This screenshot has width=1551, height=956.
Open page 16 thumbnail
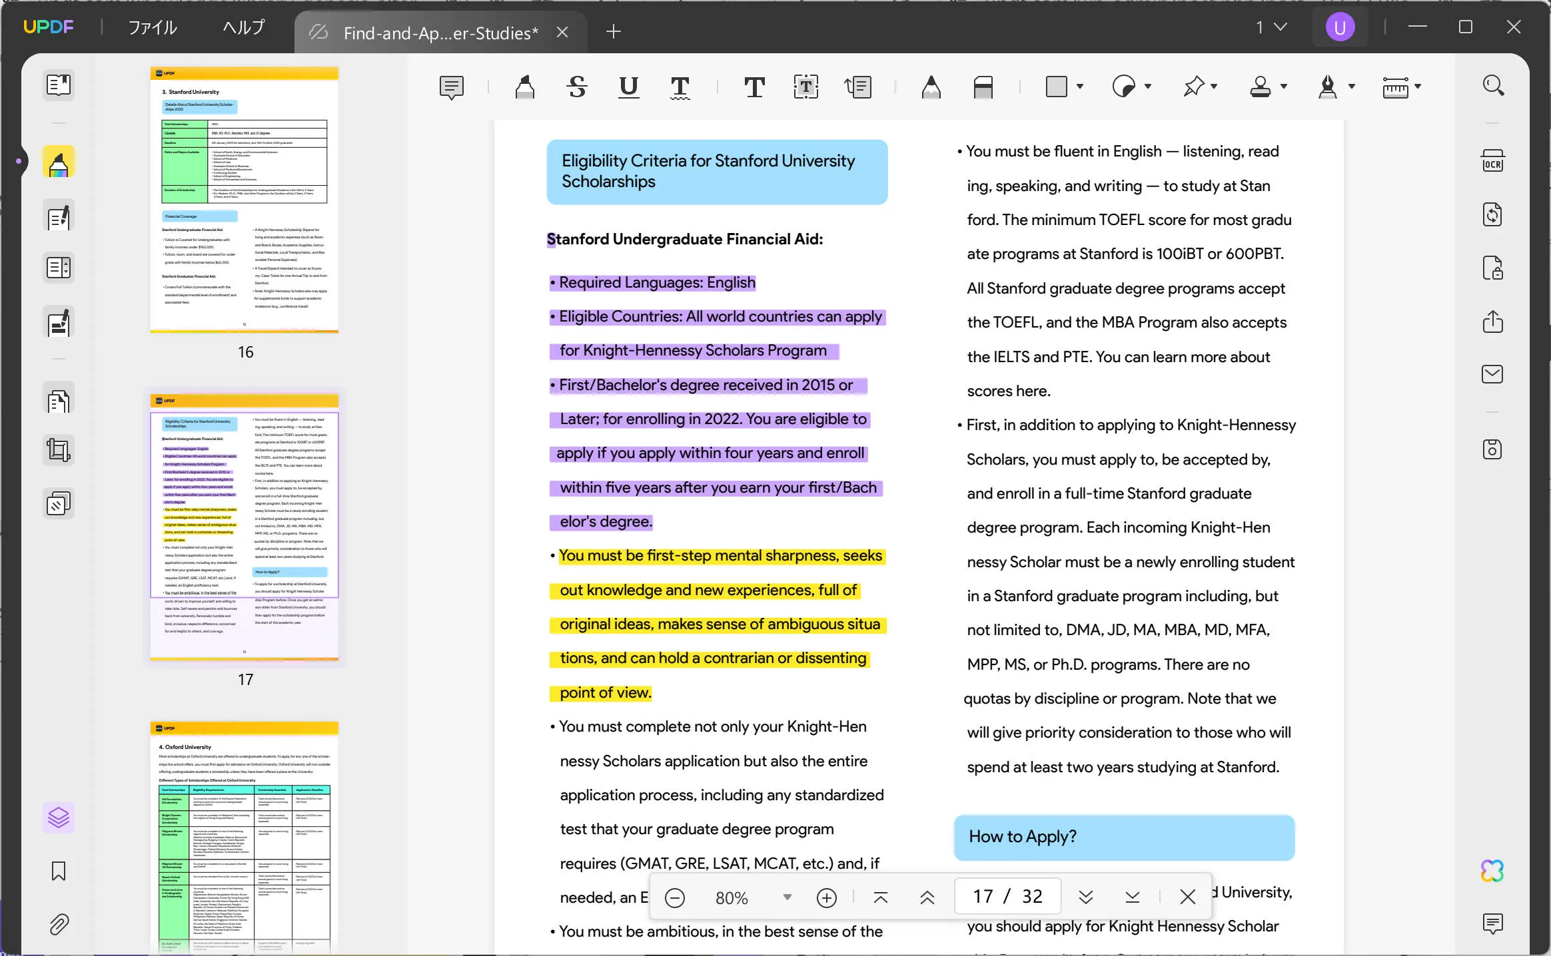pyautogui.click(x=245, y=200)
